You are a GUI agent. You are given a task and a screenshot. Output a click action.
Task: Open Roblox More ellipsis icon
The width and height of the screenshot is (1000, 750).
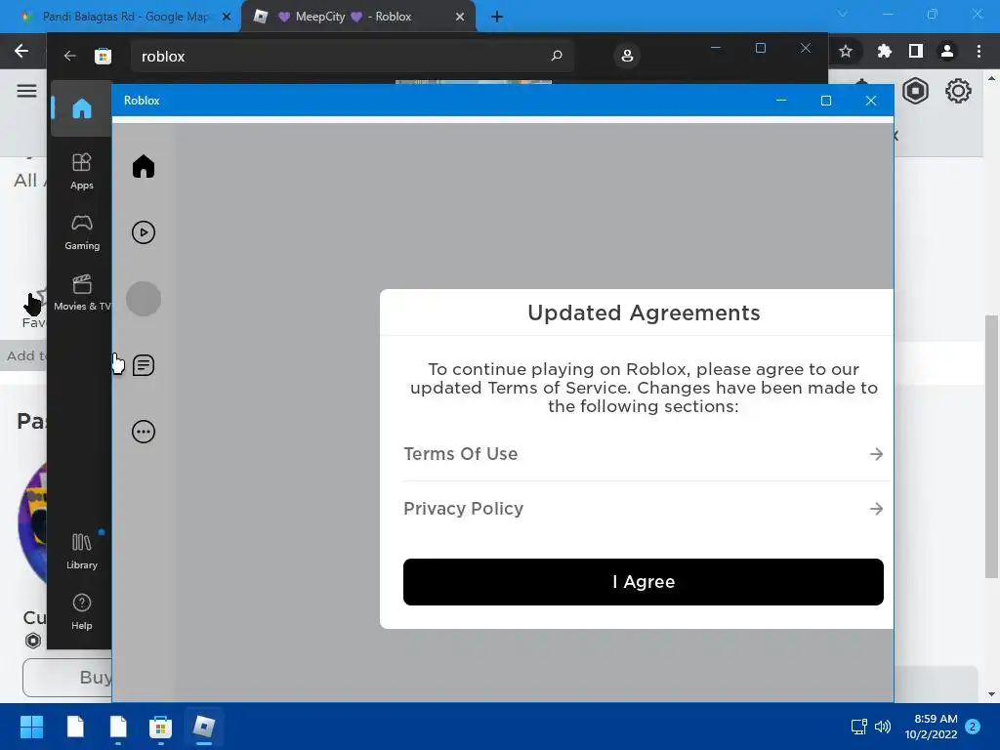(x=144, y=432)
